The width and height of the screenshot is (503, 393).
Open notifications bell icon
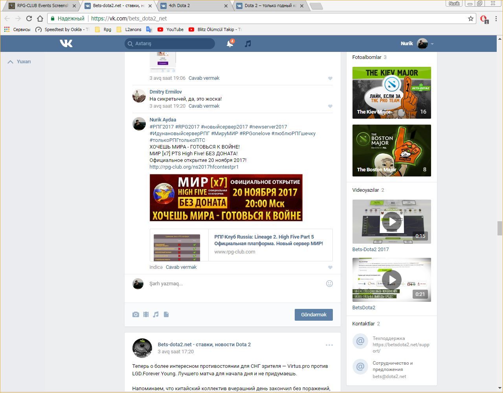(230, 43)
